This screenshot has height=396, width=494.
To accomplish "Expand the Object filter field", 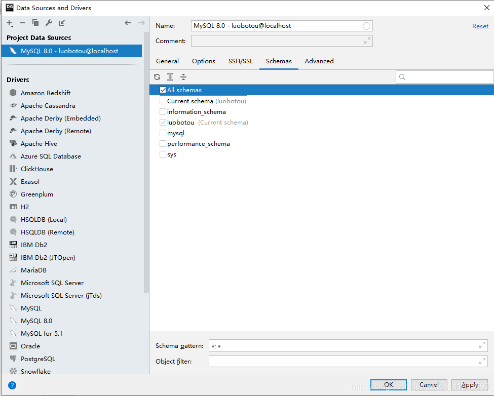I will (x=482, y=361).
